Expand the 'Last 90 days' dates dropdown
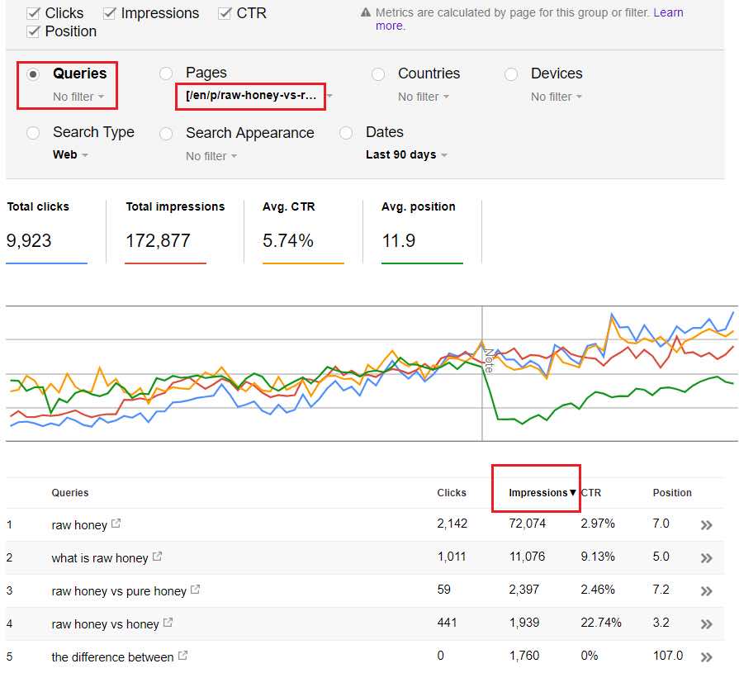The image size is (739, 673). [x=406, y=155]
